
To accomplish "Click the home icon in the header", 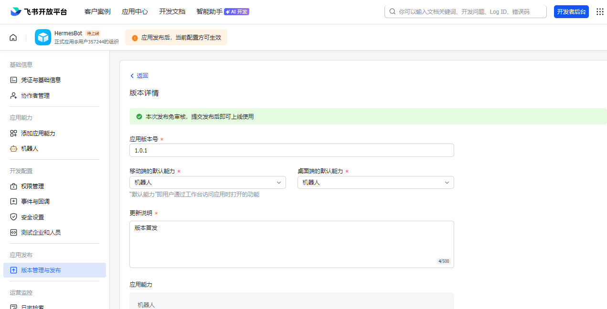I will pyautogui.click(x=13, y=38).
